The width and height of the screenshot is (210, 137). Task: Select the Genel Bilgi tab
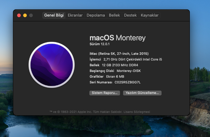[x=54, y=15]
